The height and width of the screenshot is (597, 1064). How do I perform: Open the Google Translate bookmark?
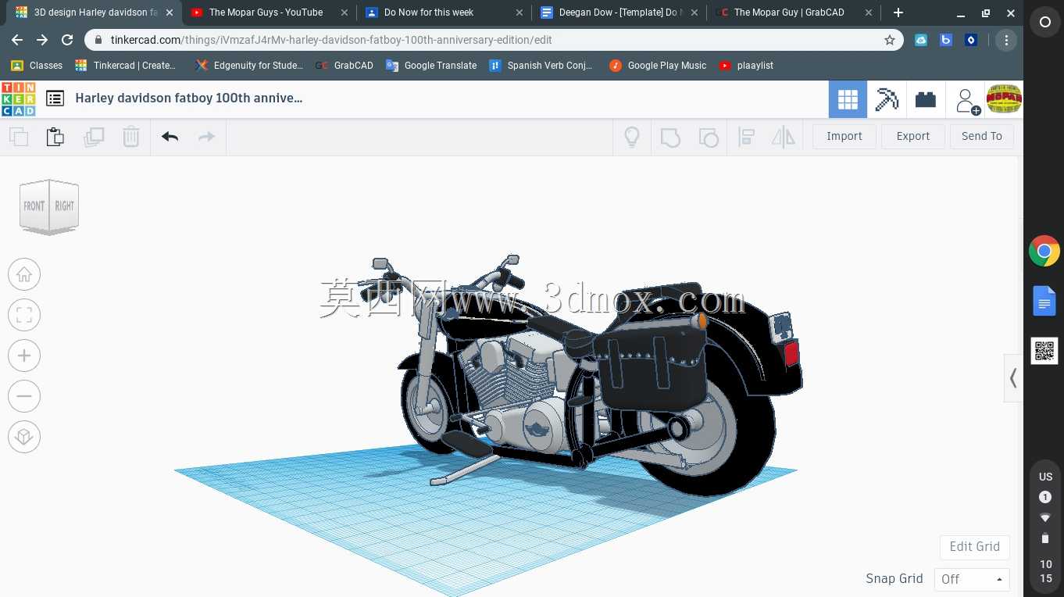[431, 66]
